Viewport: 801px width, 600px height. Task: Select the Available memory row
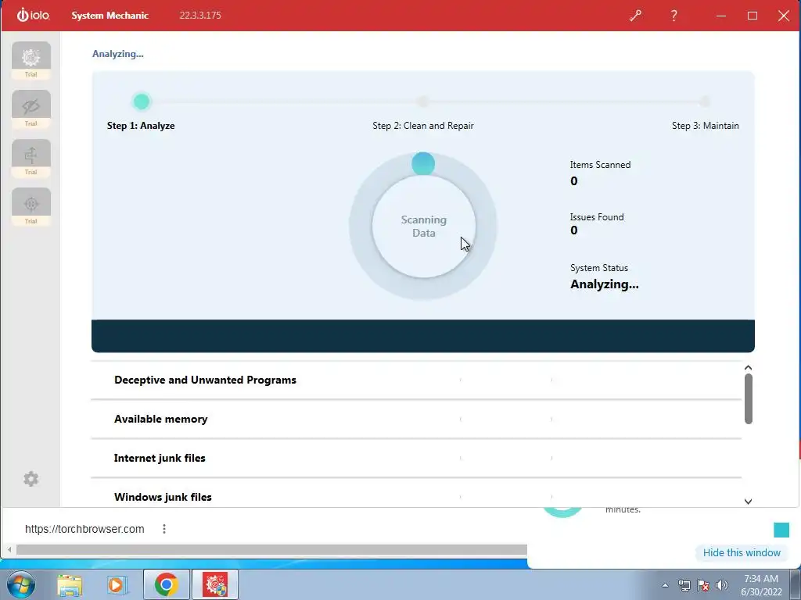click(416, 419)
